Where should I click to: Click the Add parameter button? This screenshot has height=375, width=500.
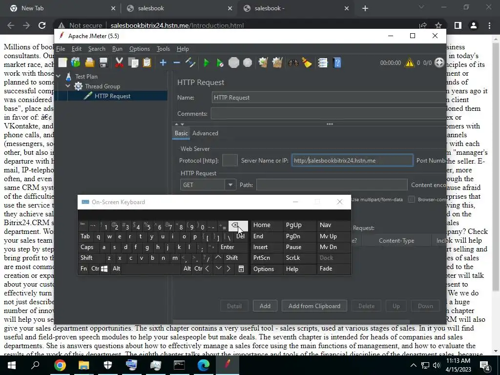pyautogui.click(x=265, y=306)
